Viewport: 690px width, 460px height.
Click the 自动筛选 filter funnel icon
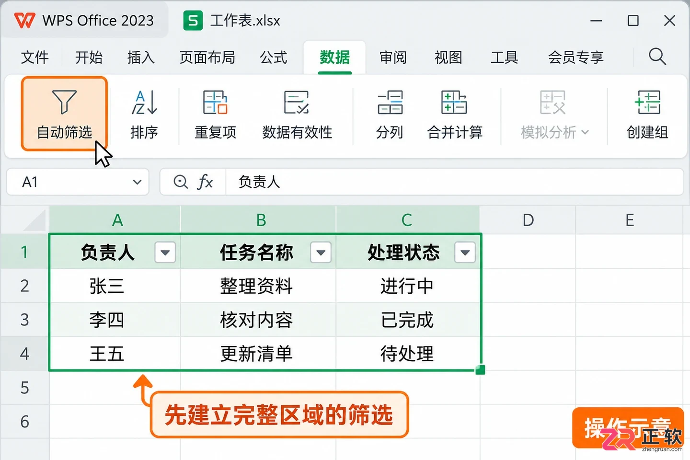tap(64, 102)
